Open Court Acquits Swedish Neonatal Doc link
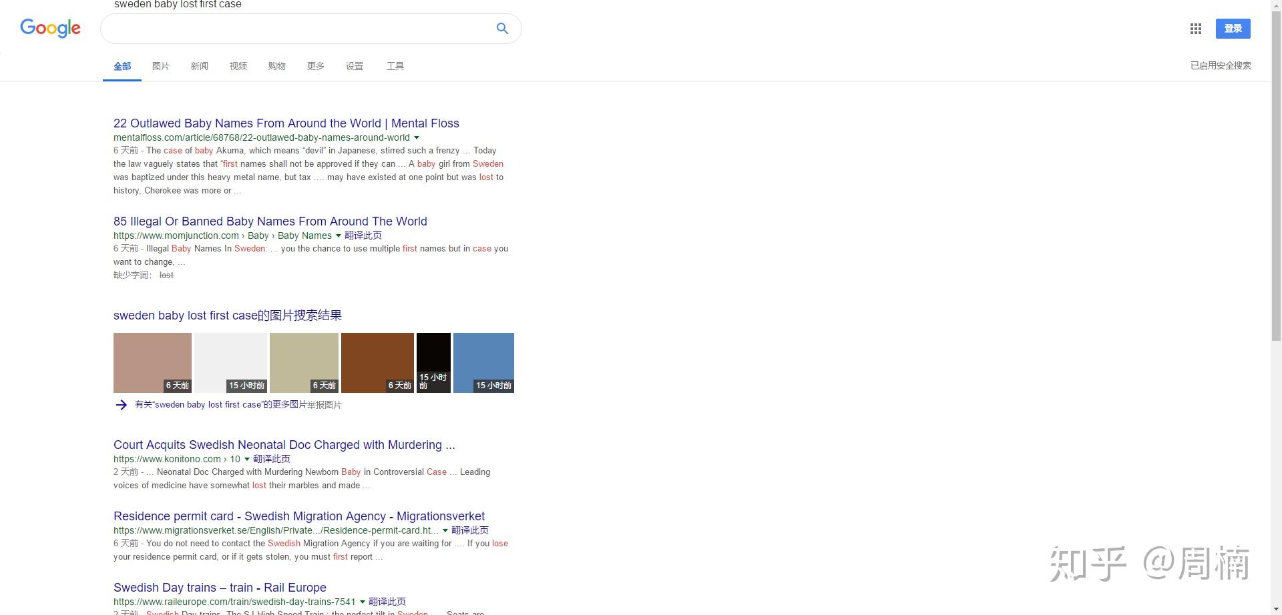This screenshot has width=1282, height=615. (x=284, y=445)
